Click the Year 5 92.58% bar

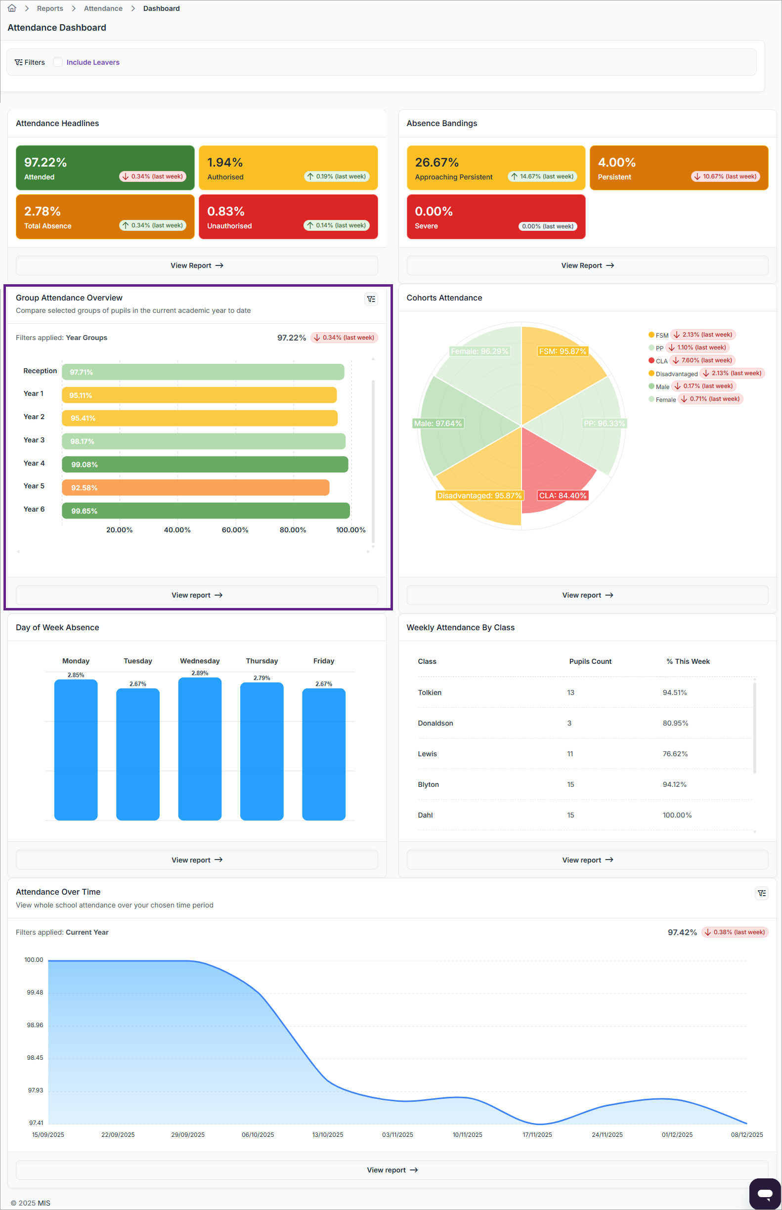pyautogui.click(x=196, y=487)
